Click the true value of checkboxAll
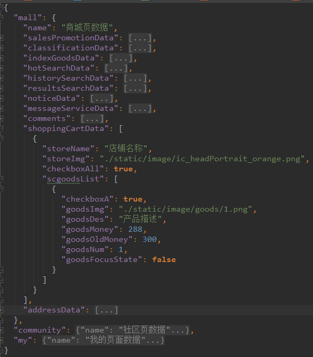Image resolution: width=313 pixels, height=357 pixels. tap(123, 169)
